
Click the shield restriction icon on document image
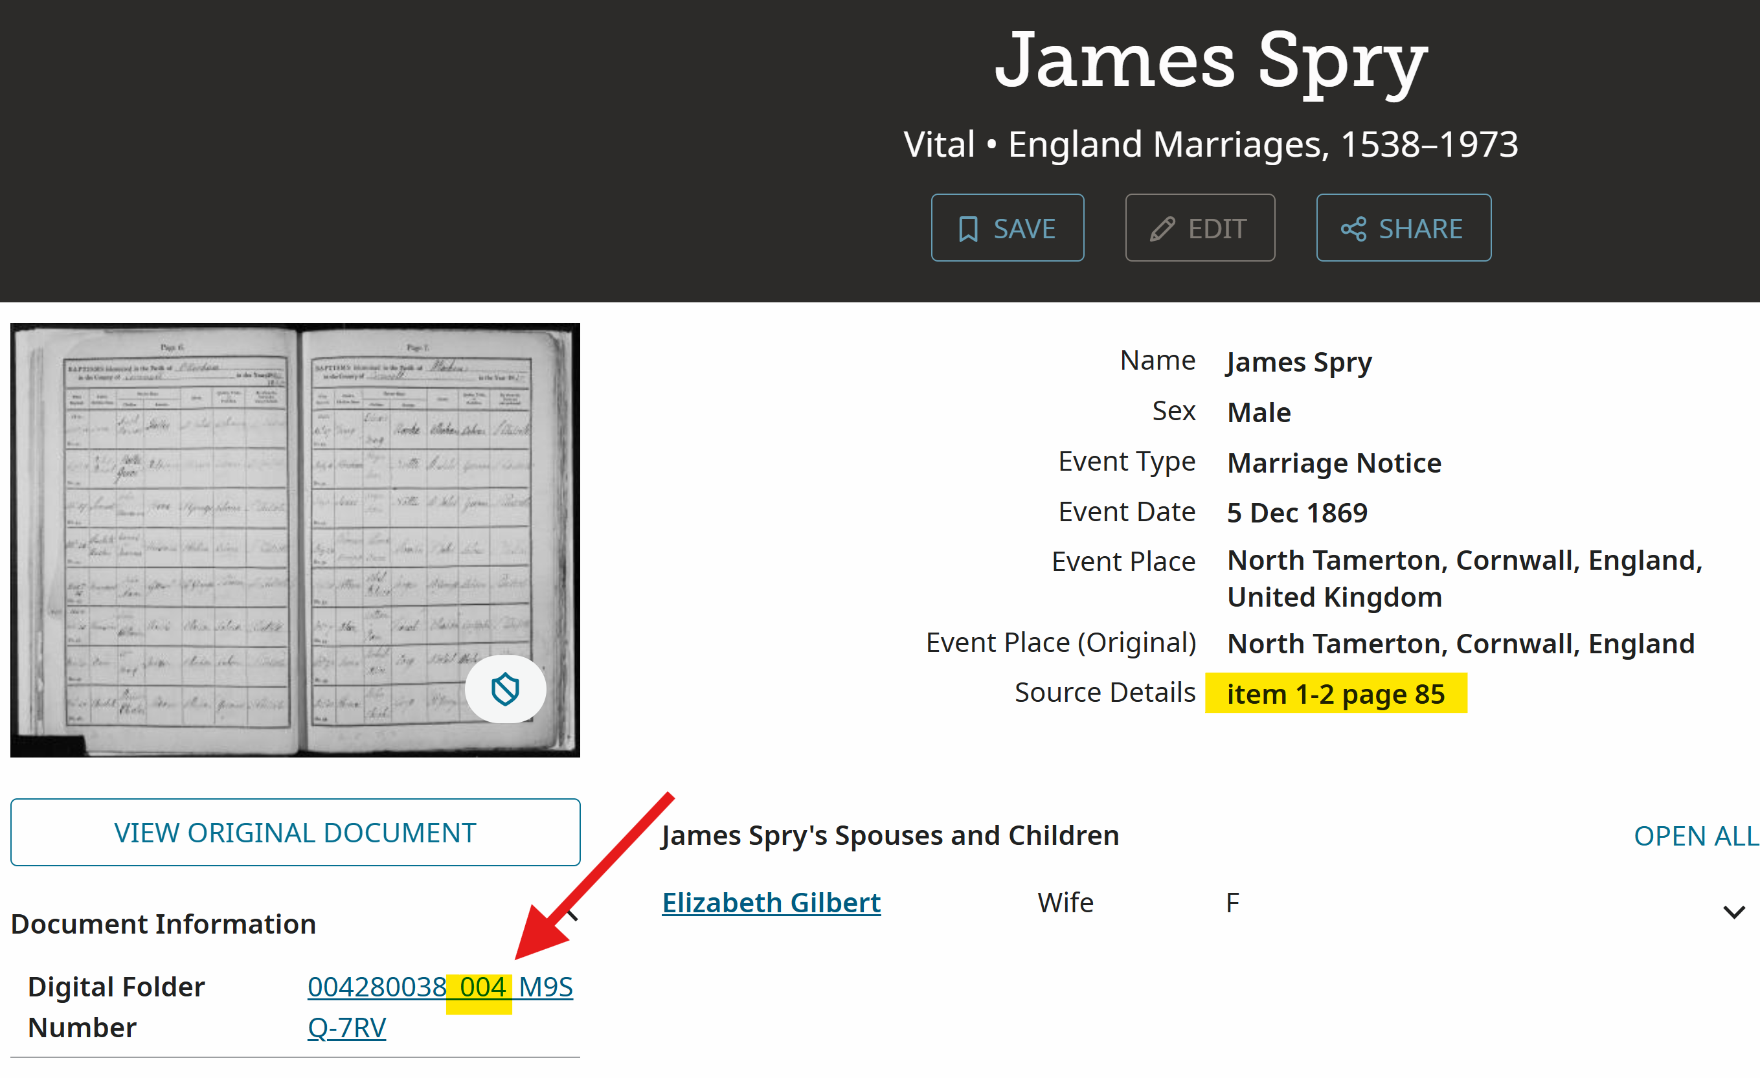[x=505, y=690]
